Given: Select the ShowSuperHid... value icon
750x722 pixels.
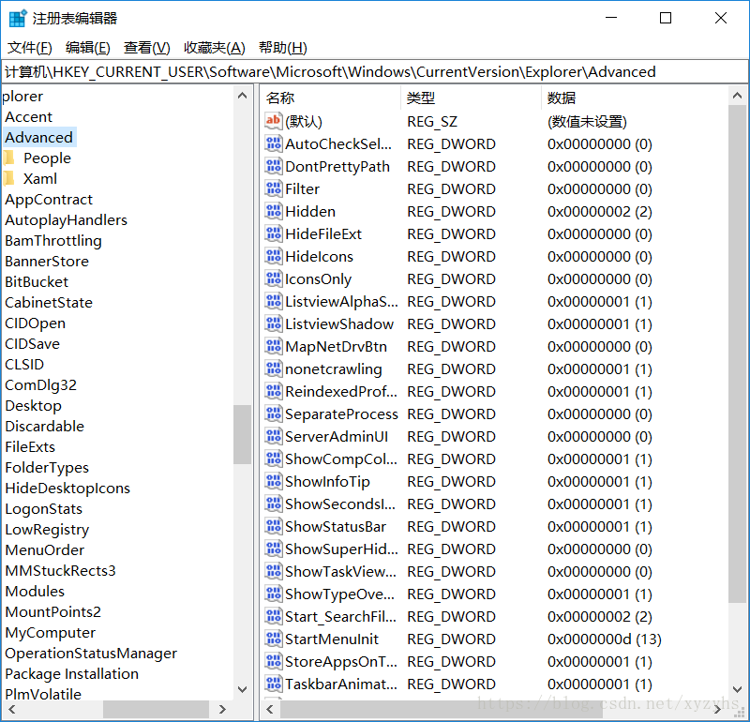Looking at the screenshot, I should [273, 549].
